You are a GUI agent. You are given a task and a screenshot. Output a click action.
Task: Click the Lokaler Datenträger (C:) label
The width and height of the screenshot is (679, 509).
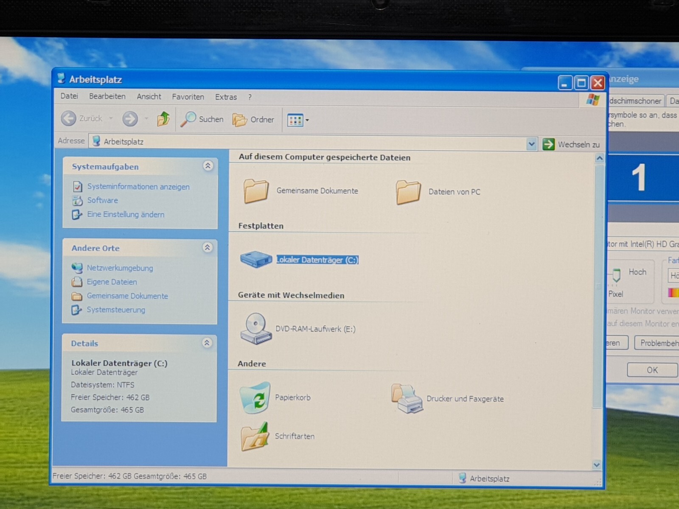click(x=317, y=260)
